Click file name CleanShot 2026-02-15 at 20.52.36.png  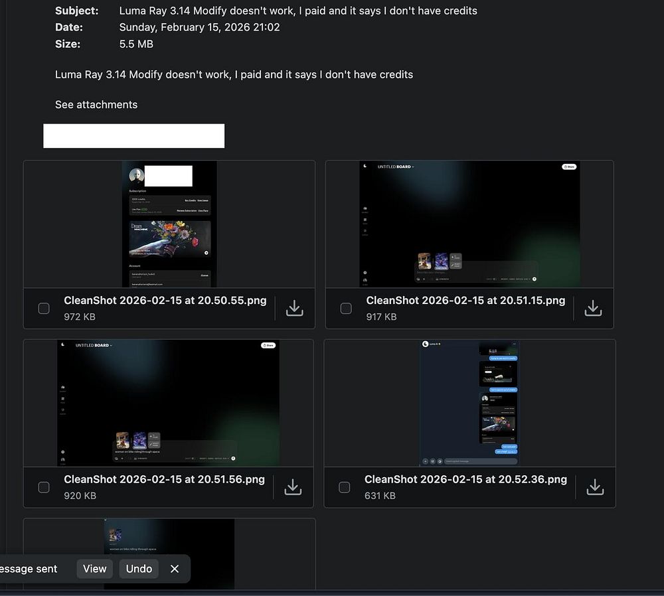(x=465, y=479)
